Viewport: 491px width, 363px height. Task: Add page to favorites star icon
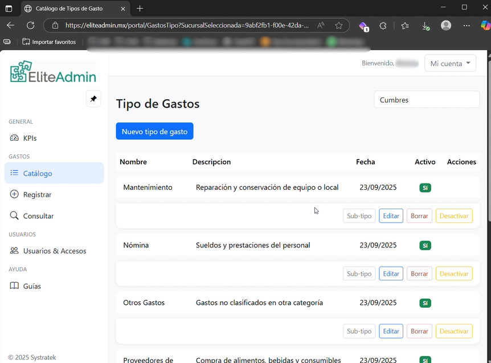[339, 26]
